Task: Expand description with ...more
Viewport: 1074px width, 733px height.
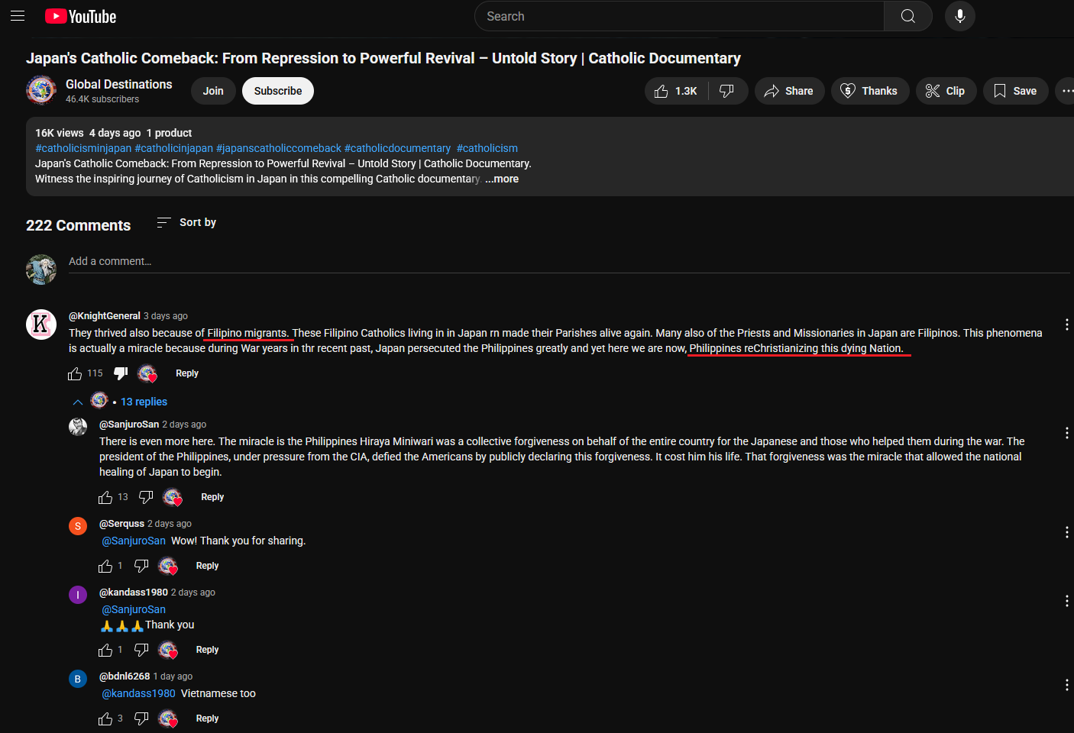Action: point(502,179)
